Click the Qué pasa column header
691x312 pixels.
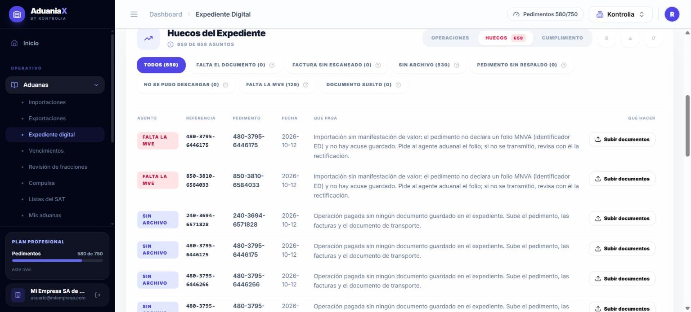tap(325, 118)
